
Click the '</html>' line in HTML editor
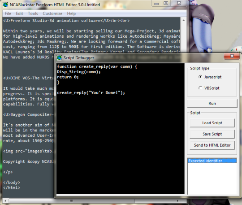[12, 188]
